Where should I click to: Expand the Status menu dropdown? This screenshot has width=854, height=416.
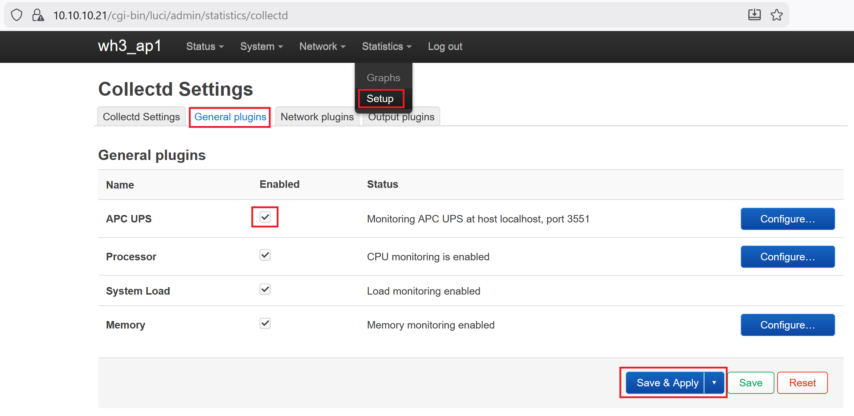[205, 46]
